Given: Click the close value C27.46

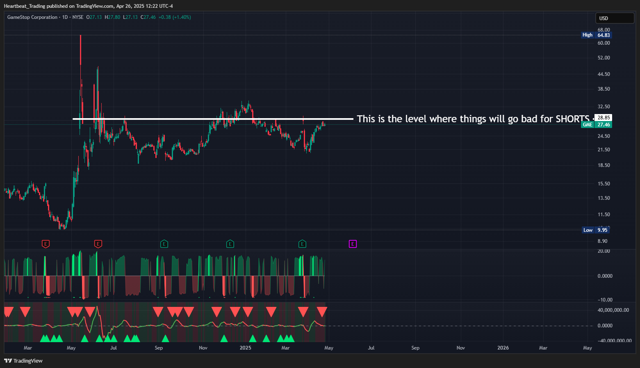Looking at the screenshot, I should pos(148,17).
